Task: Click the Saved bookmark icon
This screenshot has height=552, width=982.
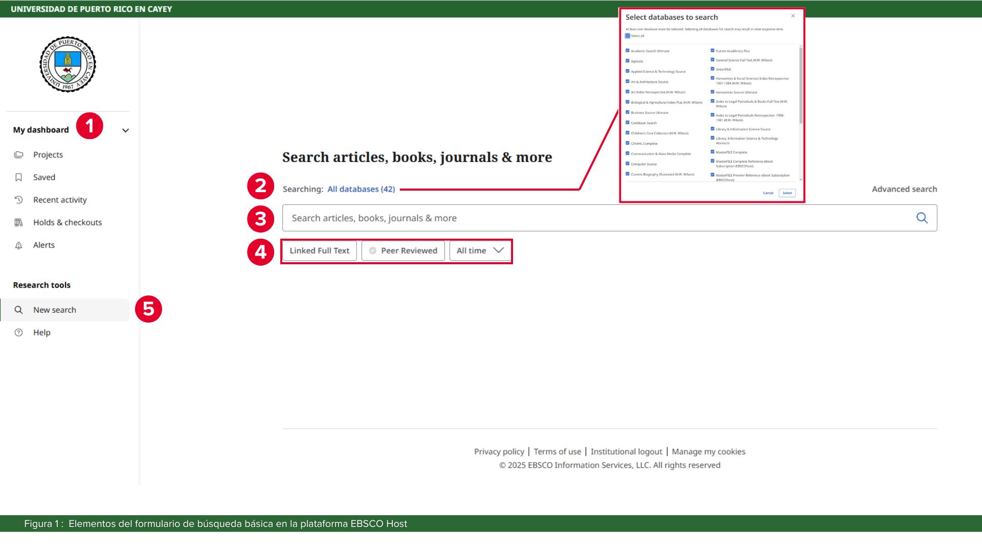Action: (19, 177)
